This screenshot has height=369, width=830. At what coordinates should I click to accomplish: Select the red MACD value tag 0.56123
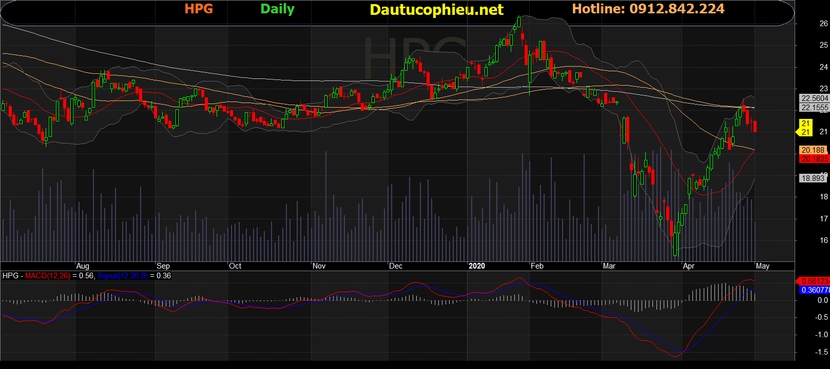tap(815, 281)
